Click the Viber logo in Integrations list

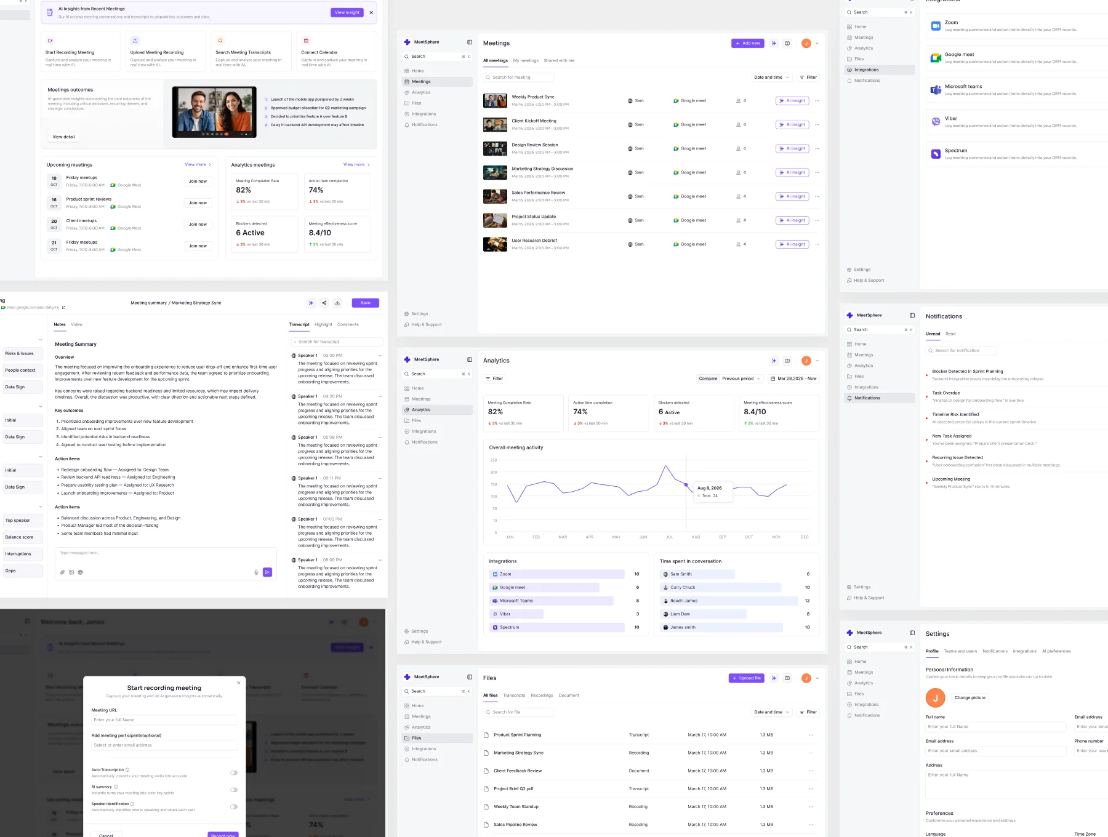pyautogui.click(x=936, y=122)
